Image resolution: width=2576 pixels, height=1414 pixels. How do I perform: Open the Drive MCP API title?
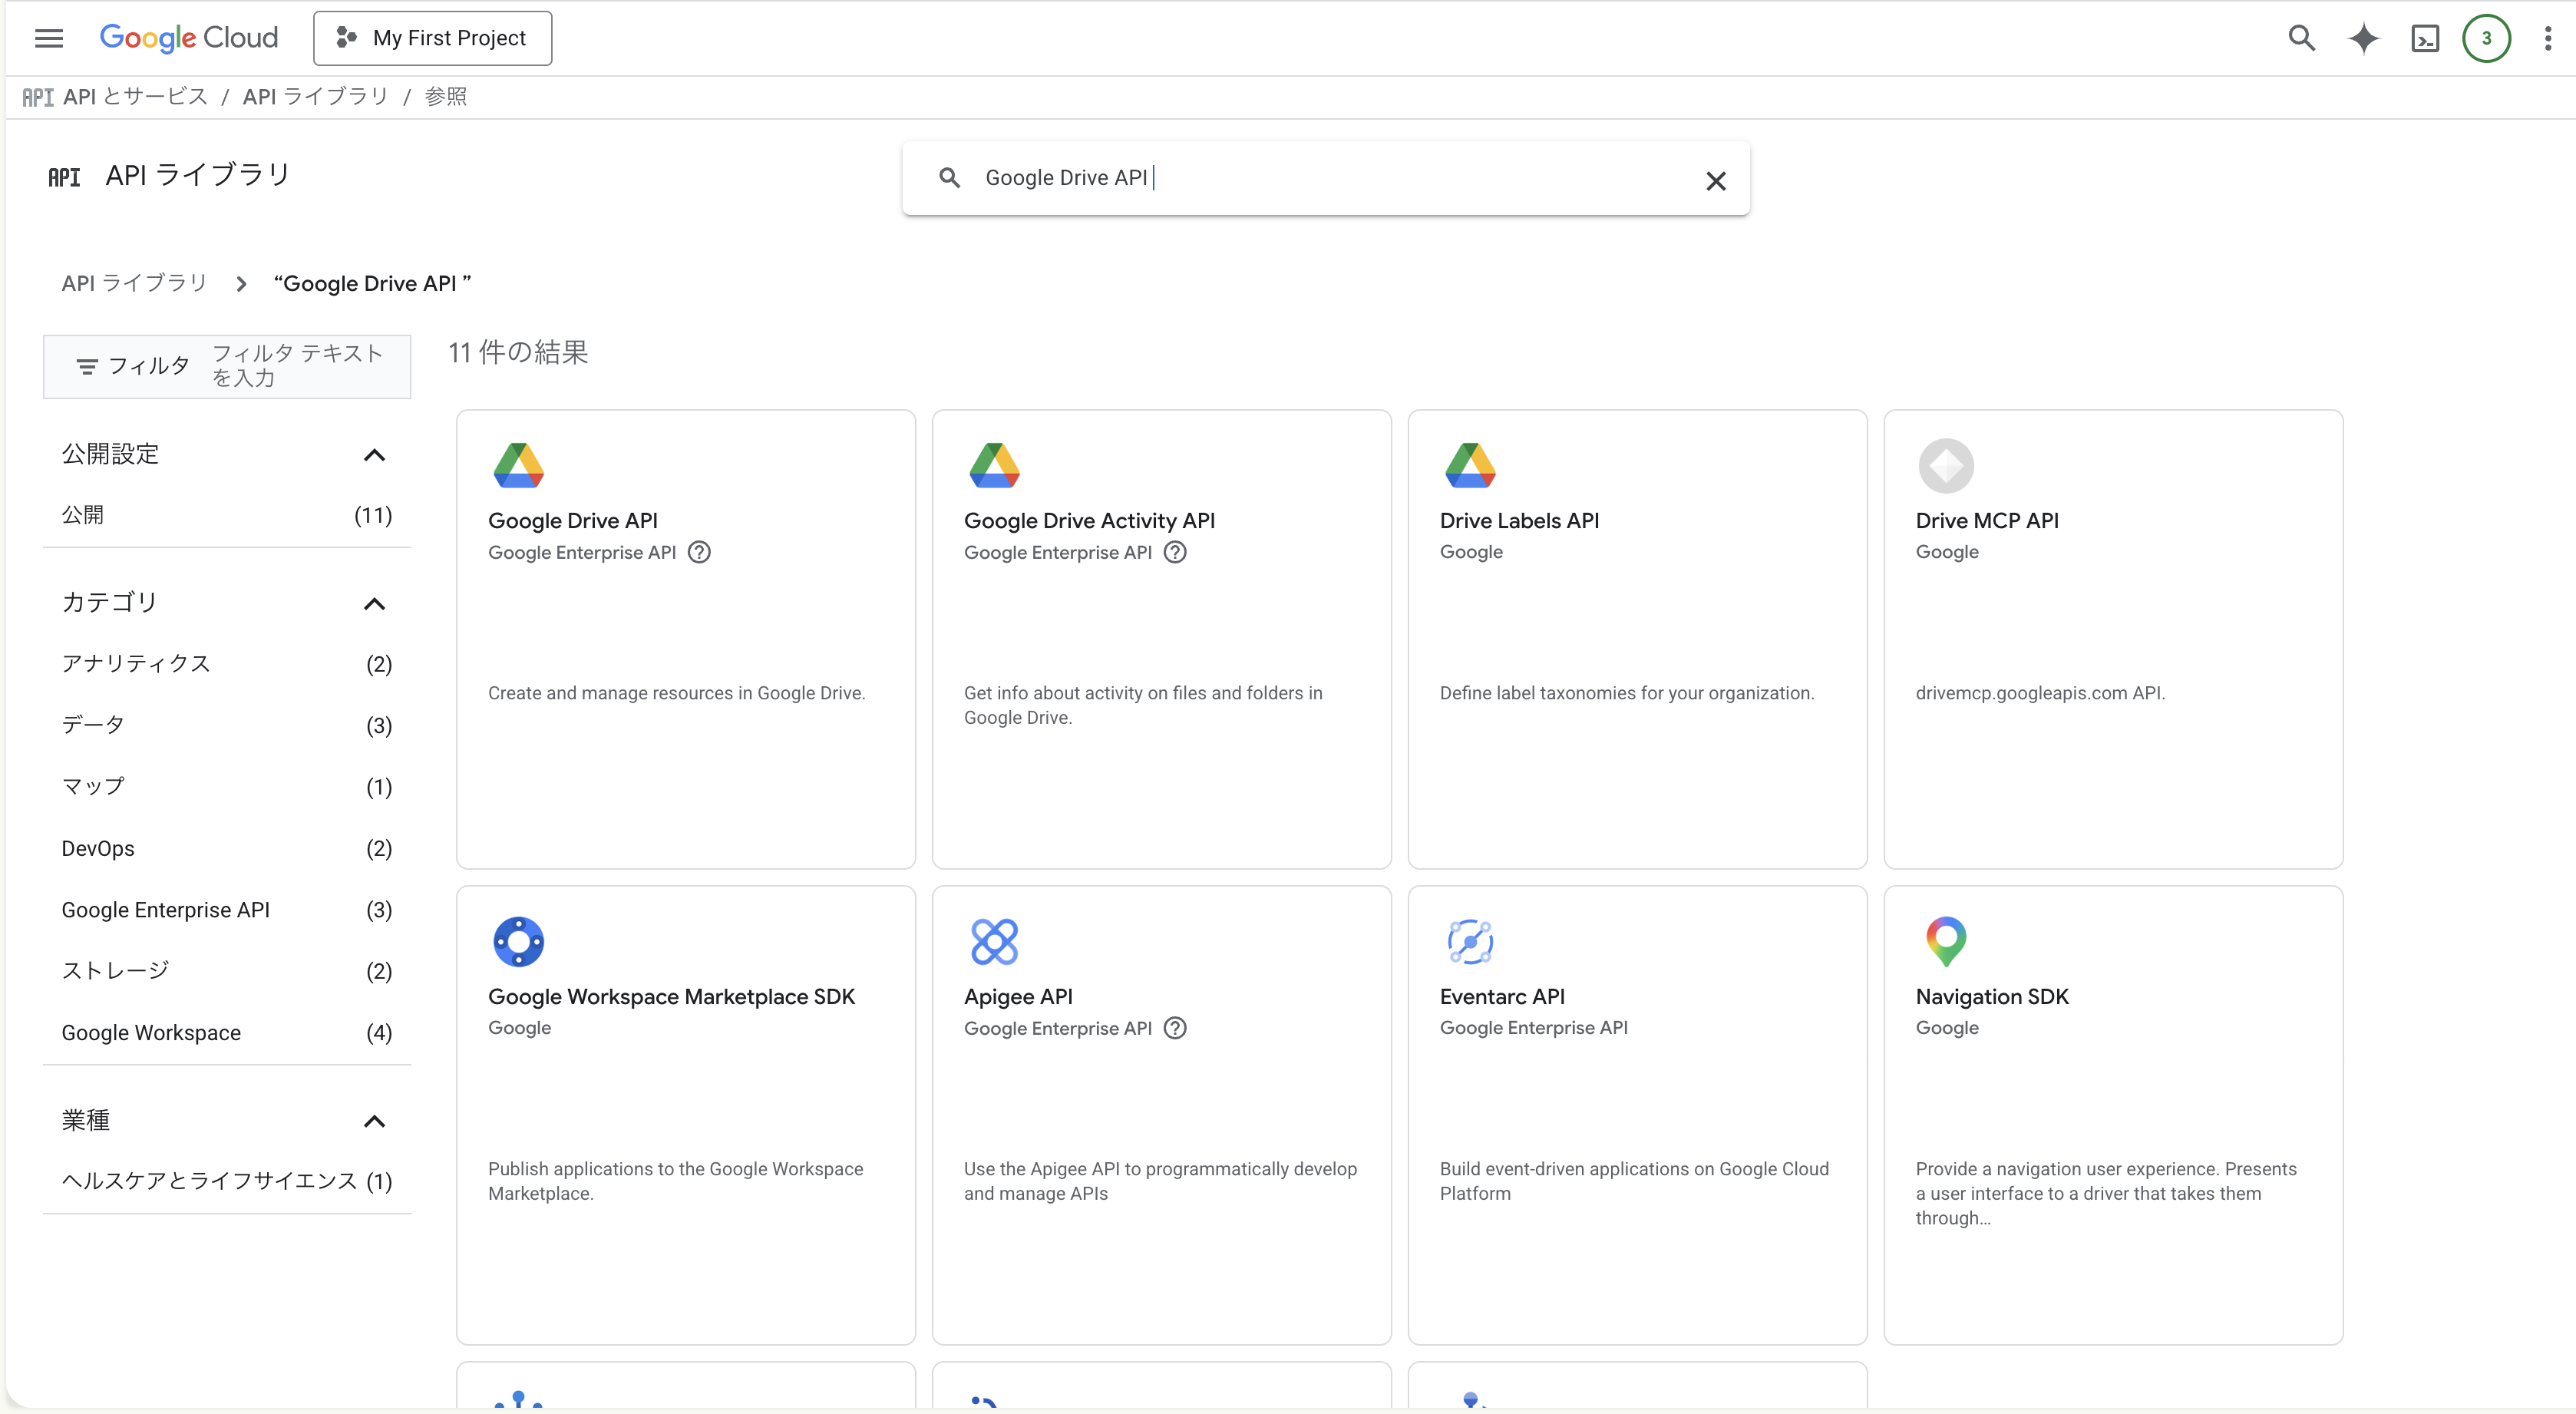coord(1986,521)
